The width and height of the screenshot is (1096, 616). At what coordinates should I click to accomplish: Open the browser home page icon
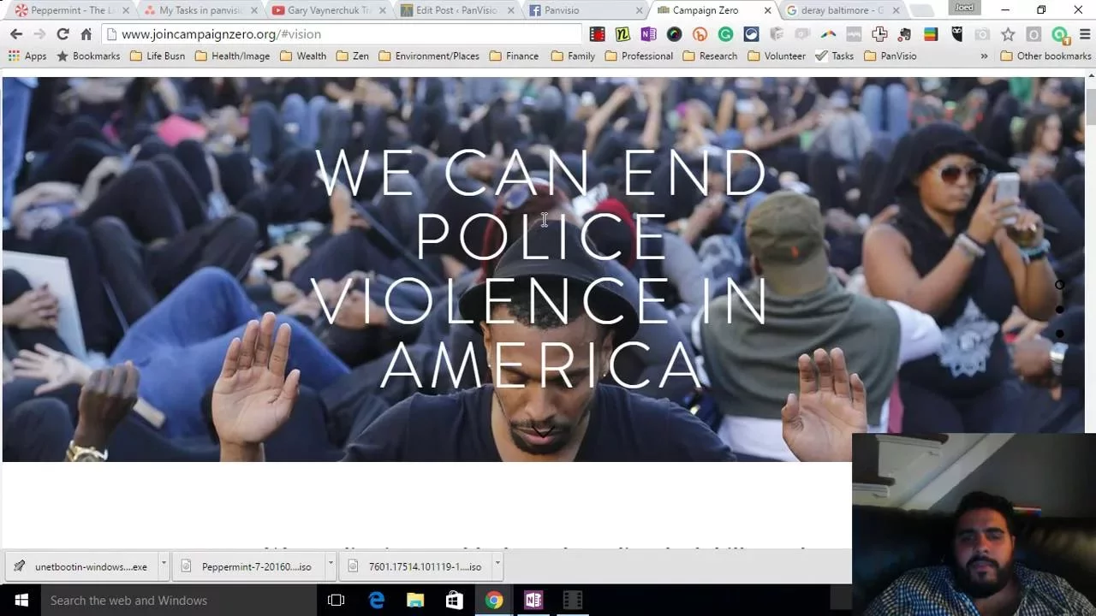click(86, 34)
